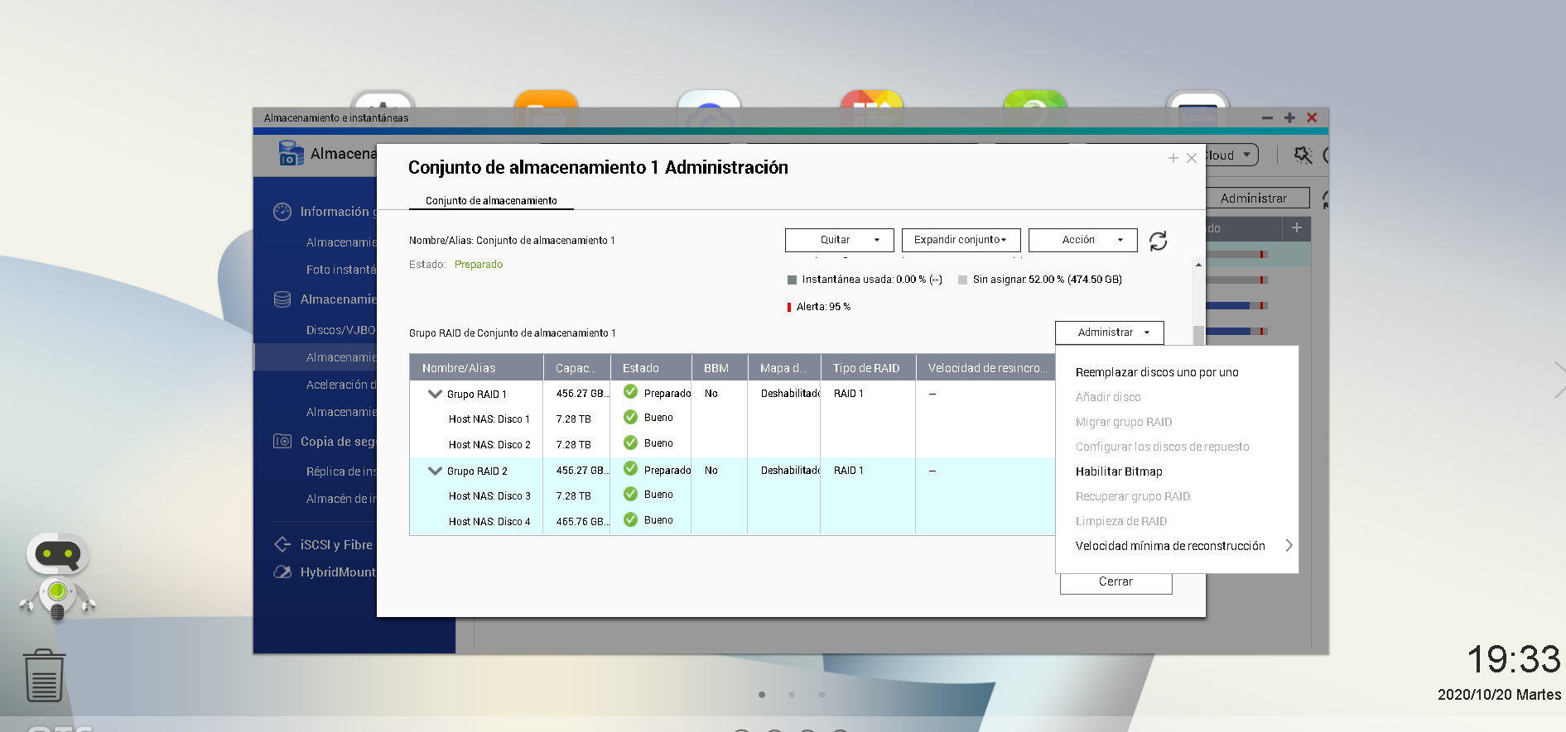Screen dimensions: 1566x732
Task: Select the Host NAS: Disco 4 row
Action: pyautogui.click(x=489, y=522)
